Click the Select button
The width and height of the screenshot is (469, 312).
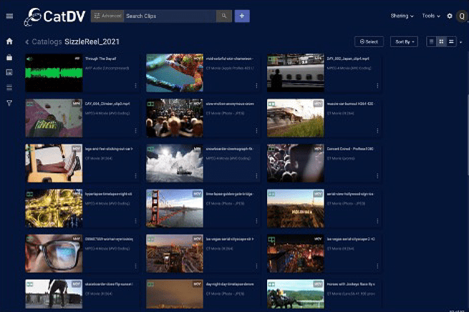pos(370,42)
